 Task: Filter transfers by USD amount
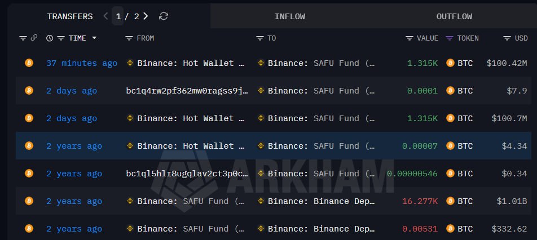pyautogui.click(x=507, y=38)
